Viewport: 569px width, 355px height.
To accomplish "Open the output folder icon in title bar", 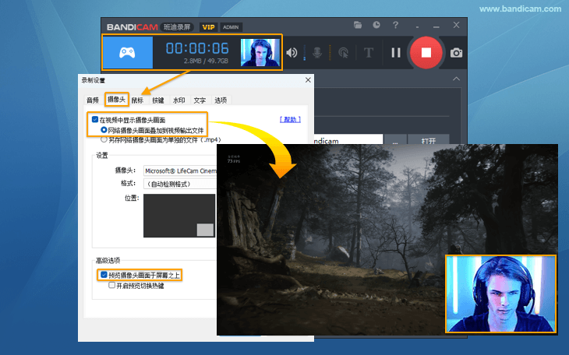I will (358, 26).
